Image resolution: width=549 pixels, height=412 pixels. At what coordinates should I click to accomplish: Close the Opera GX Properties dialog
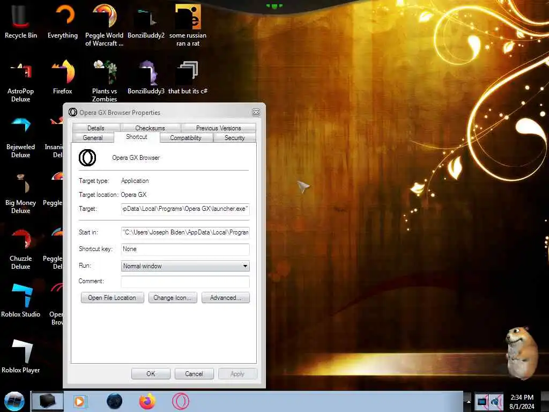click(256, 113)
